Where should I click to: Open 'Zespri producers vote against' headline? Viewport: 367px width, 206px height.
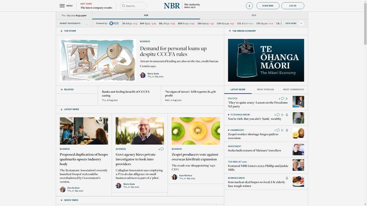(195, 157)
